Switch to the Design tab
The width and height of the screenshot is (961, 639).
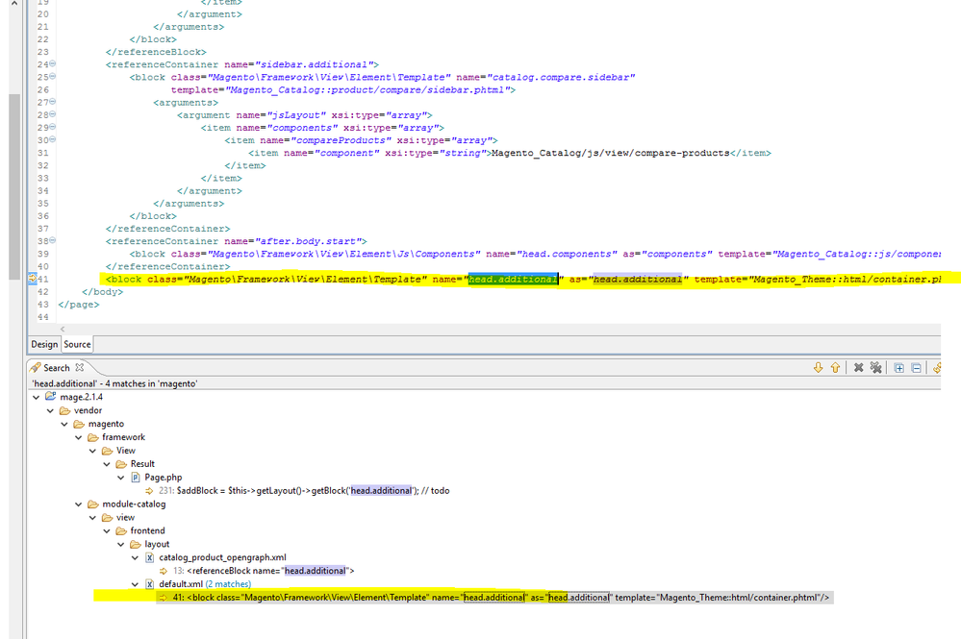click(44, 344)
